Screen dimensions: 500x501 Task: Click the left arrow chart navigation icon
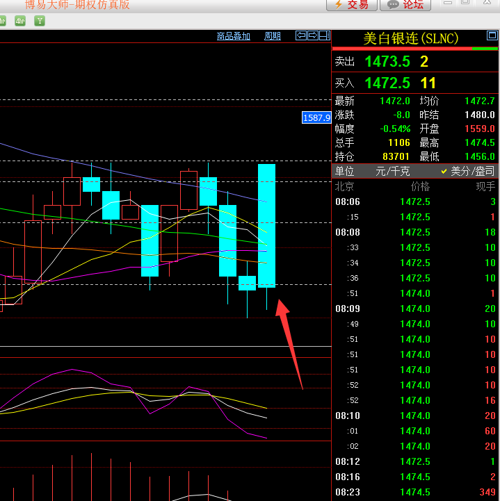[x=301, y=35]
